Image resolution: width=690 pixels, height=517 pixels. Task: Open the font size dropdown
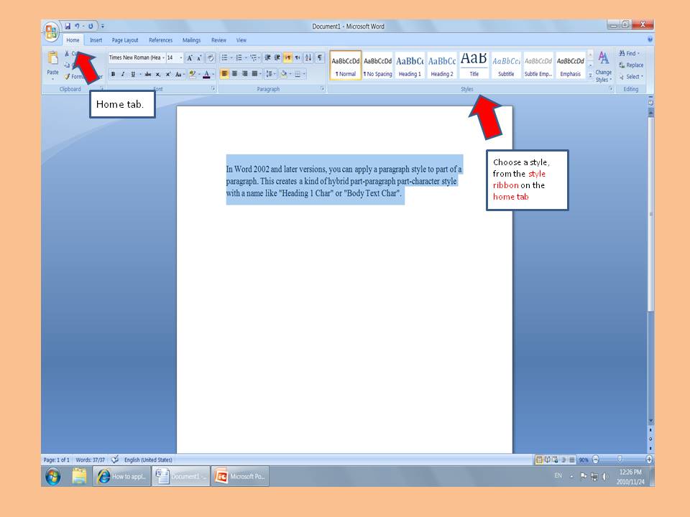click(180, 57)
